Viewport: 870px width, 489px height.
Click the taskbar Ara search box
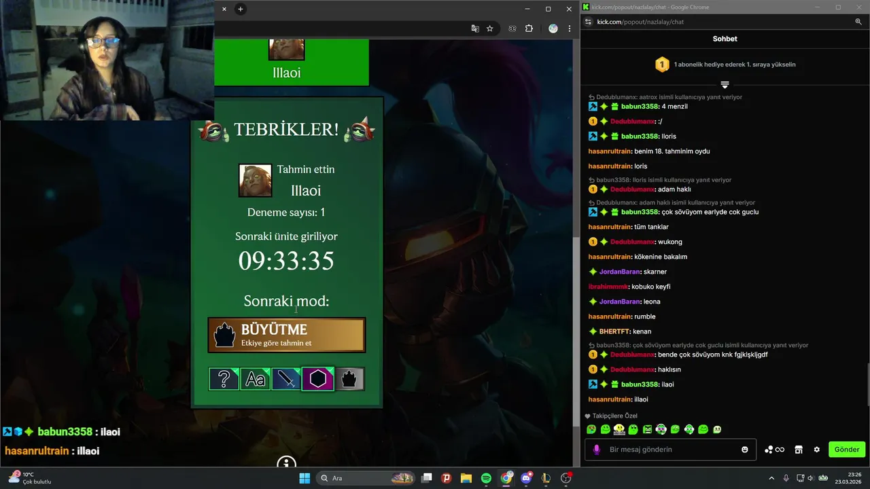367,478
